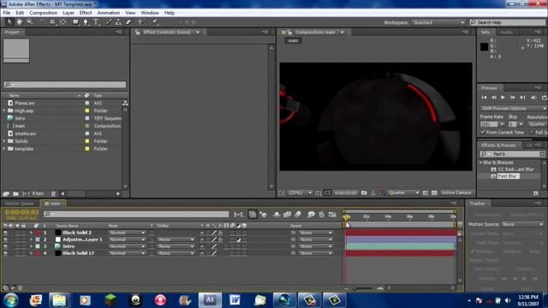
Task: Select the arrow Selection tool
Action: pyautogui.click(x=9, y=22)
